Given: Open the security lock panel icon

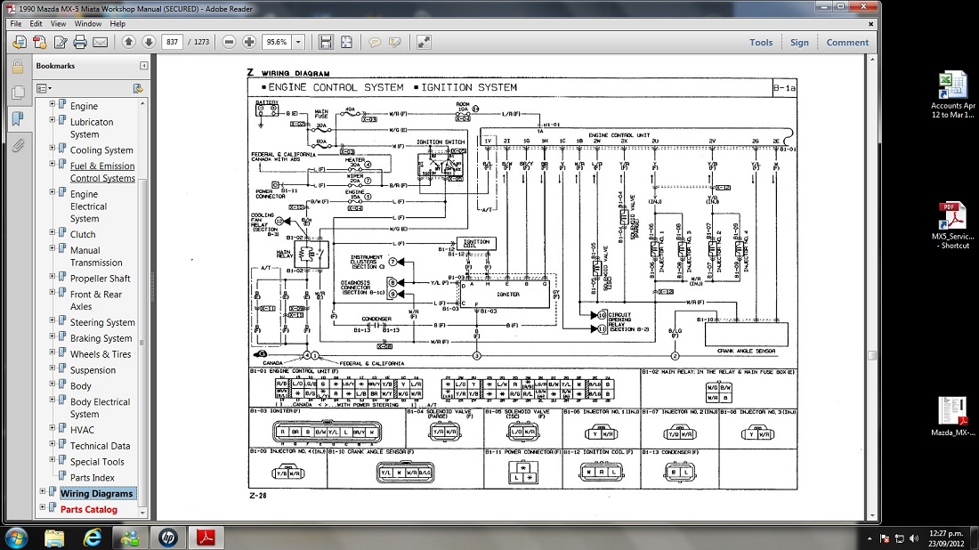Looking at the screenshot, I should [x=18, y=66].
